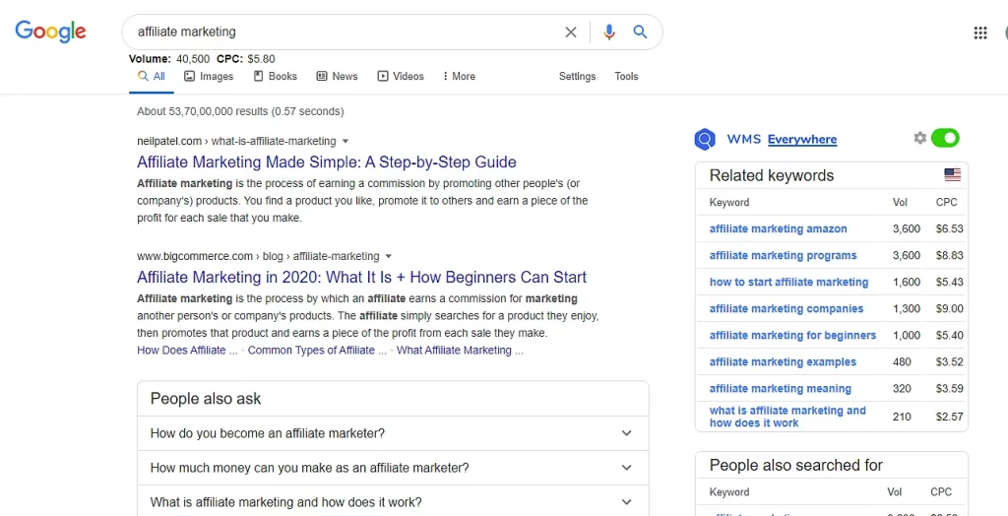The width and height of the screenshot is (1008, 516).
Task: Toggle the WMS Everywhere green switch
Action: [945, 138]
